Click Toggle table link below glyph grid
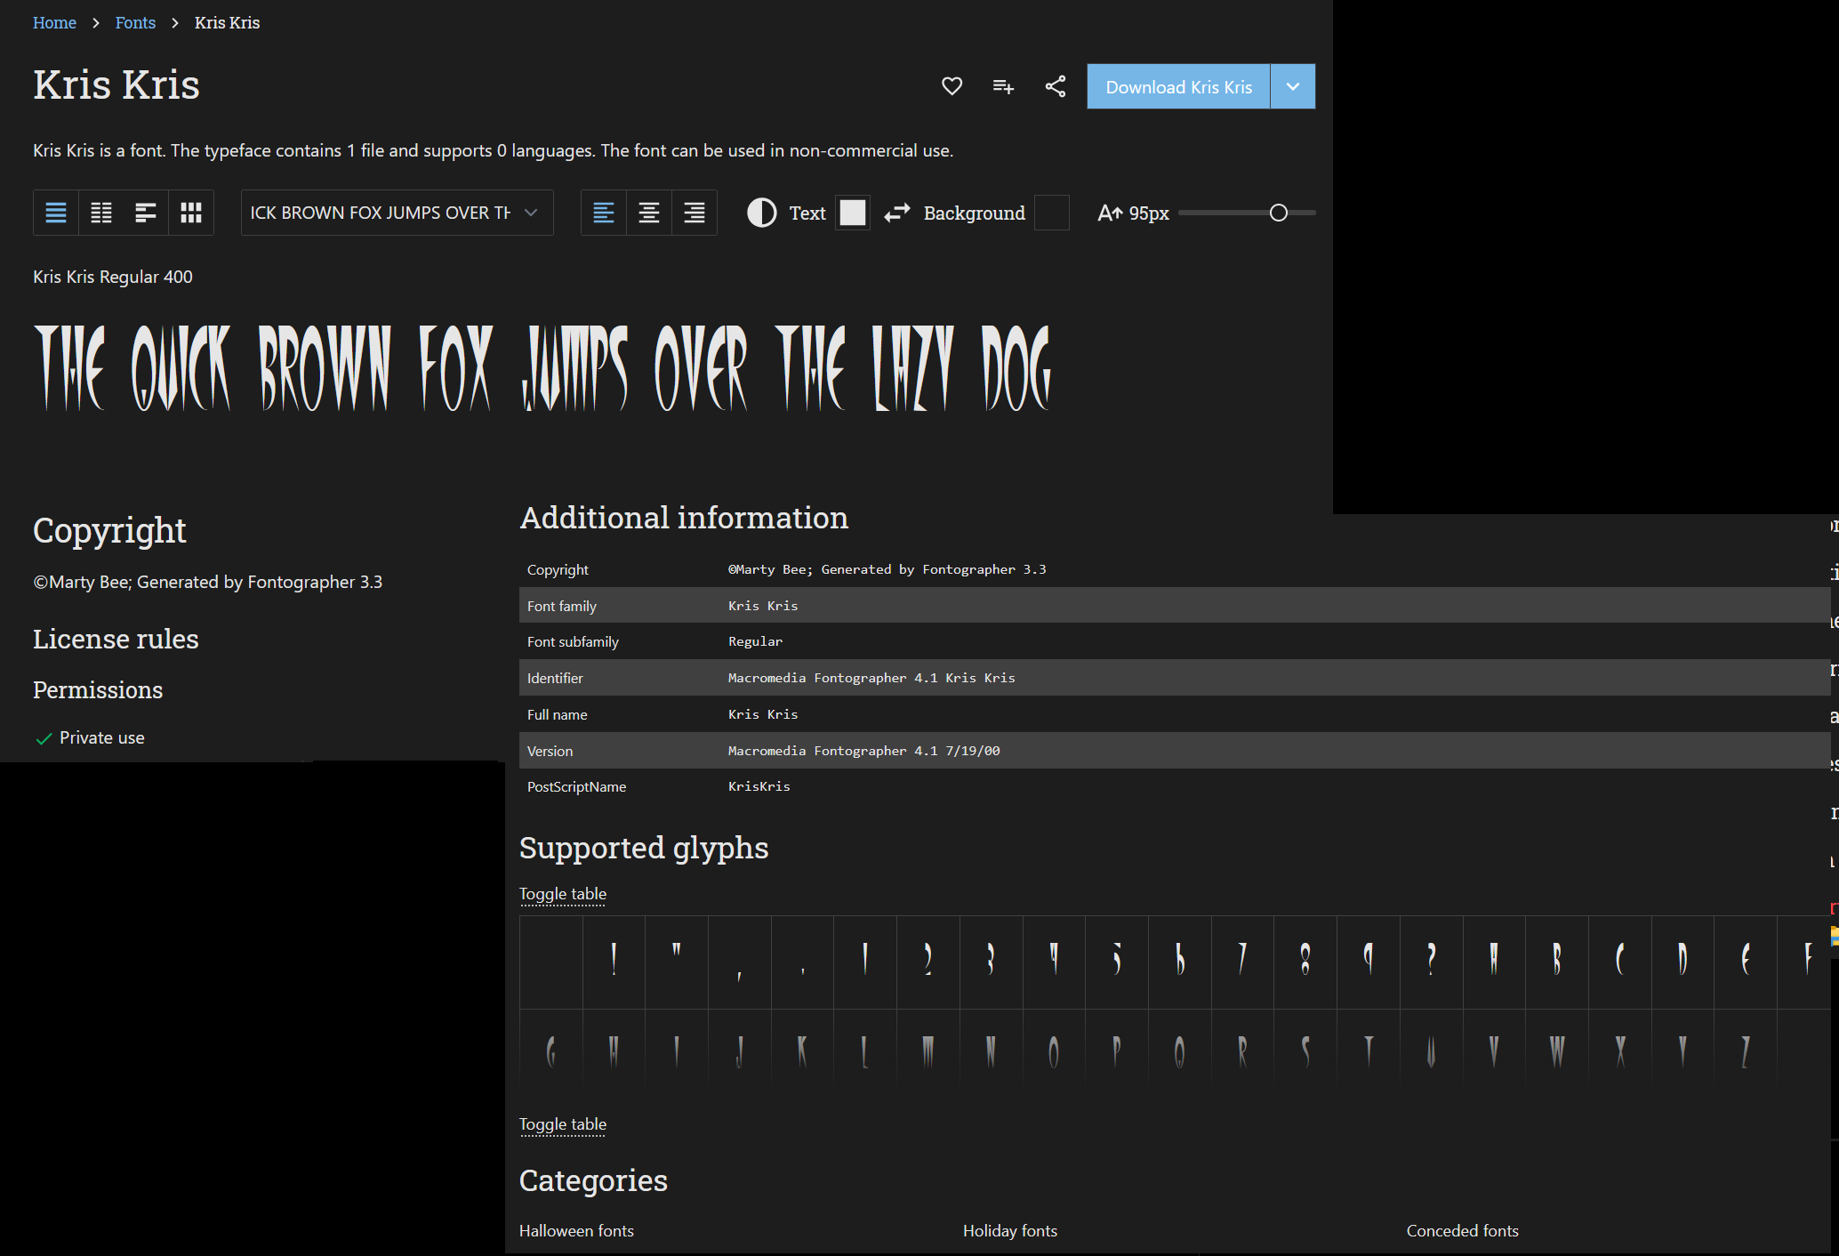 click(x=563, y=1124)
